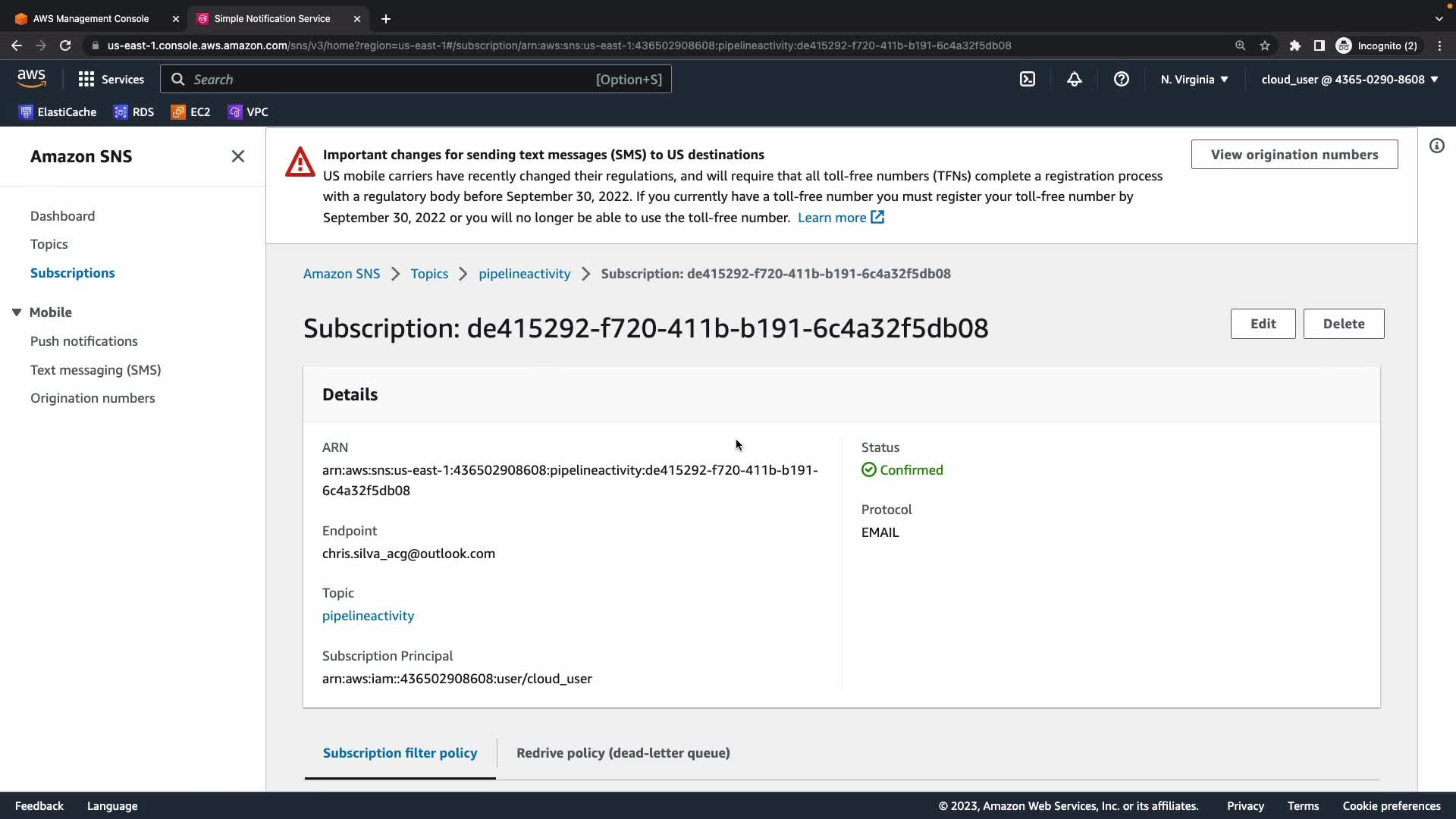Click the Edit button
1456x819 pixels.
(1263, 324)
